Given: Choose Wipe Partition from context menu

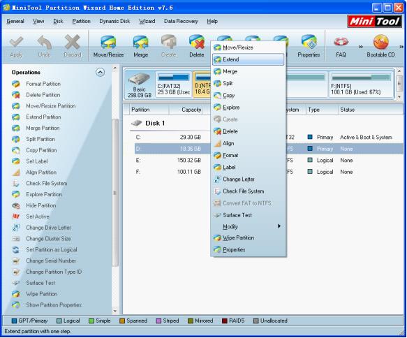Looking at the screenshot, I should click(x=249, y=238).
